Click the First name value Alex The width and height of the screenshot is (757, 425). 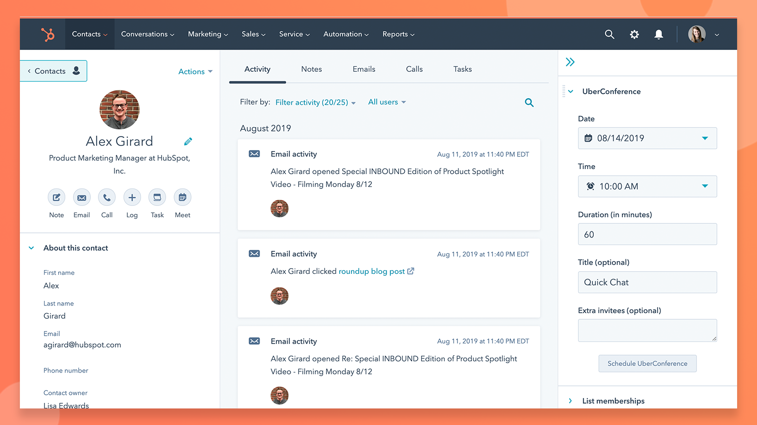coord(51,286)
